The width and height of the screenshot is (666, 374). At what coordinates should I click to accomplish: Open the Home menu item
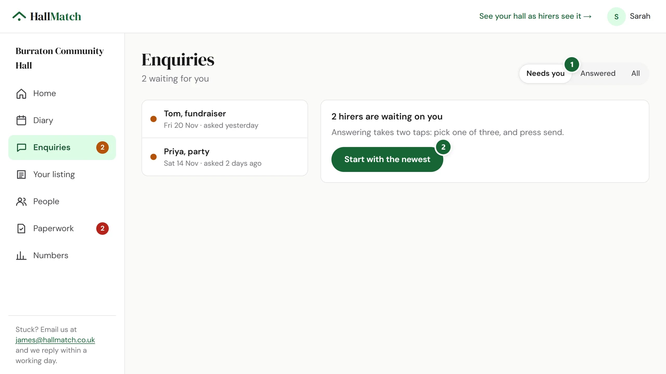pos(62,94)
